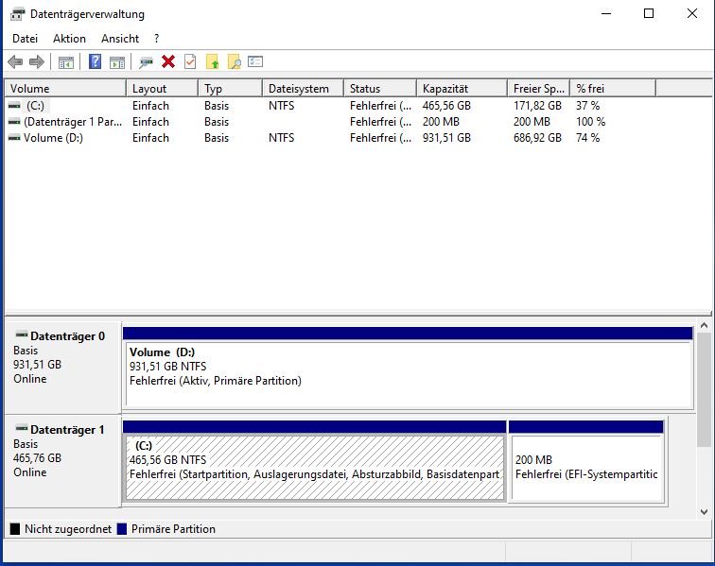Open the Ansicht menu
The width and height of the screenshot is (715, 566).
coord(120,39)
